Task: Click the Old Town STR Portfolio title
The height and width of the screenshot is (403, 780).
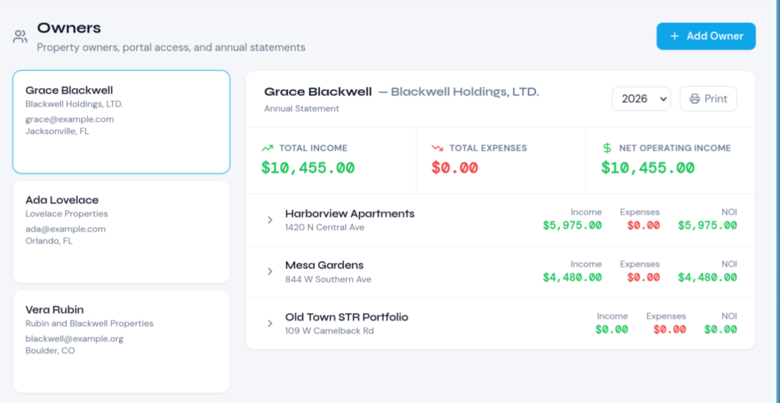Action: click(347, 317)
